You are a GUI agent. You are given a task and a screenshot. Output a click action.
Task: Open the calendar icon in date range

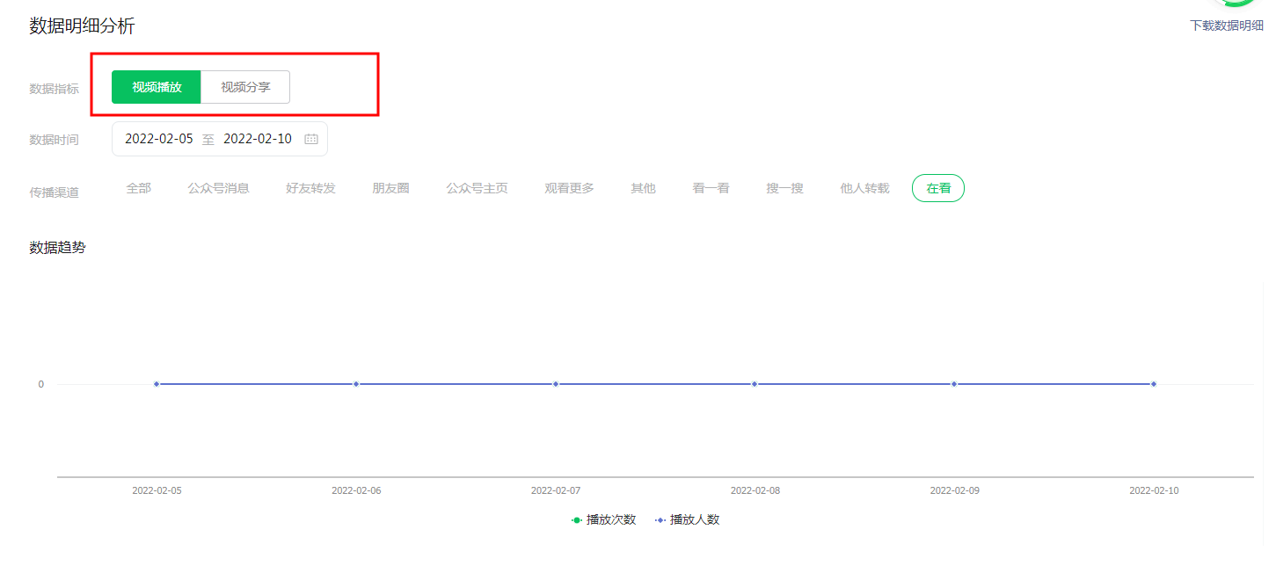click(311, 139)
